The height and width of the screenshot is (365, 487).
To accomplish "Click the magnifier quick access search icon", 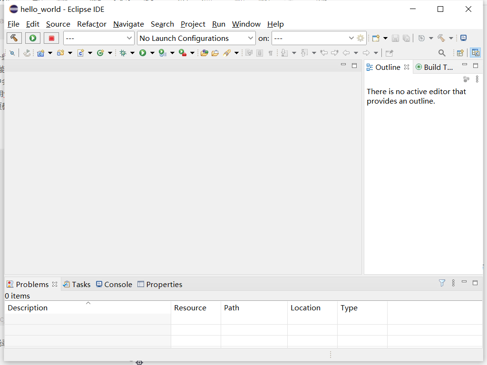I will point(442,53).
